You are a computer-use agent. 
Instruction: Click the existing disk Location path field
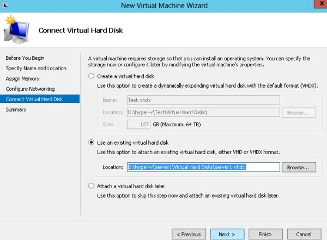pos(203,167)
